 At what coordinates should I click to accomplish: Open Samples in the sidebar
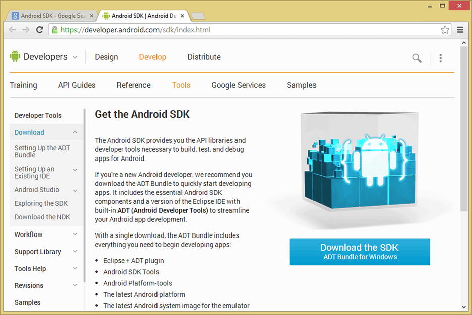pyautogui.click(x=27, y=302)
